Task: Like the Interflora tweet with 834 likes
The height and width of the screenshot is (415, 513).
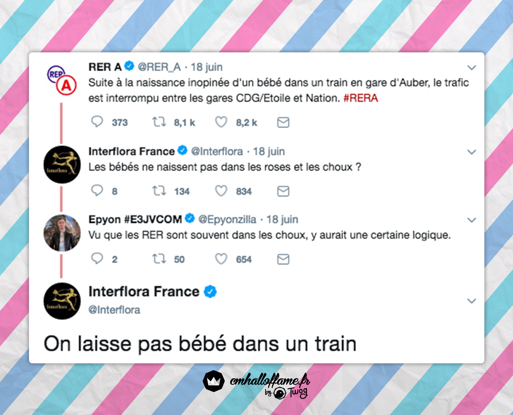Action: (x=221, y=191)
